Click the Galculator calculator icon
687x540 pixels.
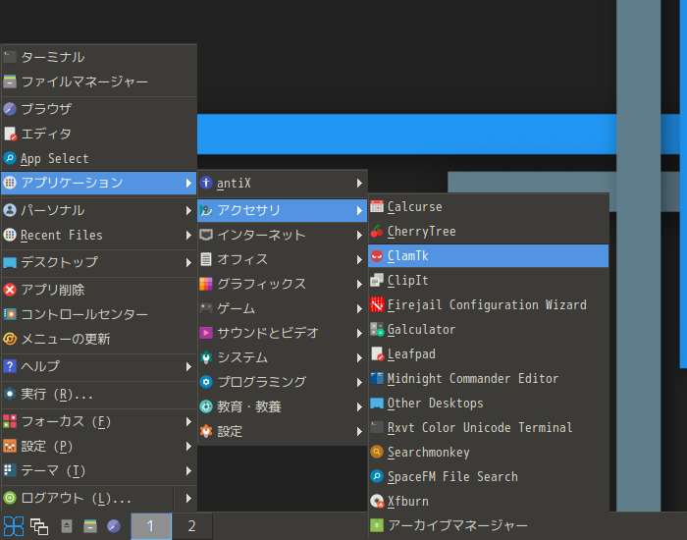click(377, 329)
